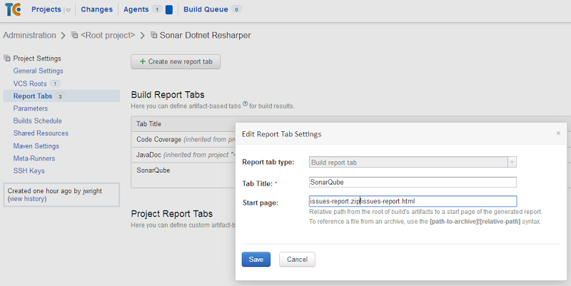Go to Projects in top navigation
This screenshot has width=571, height=286.
tap(46, 9)
